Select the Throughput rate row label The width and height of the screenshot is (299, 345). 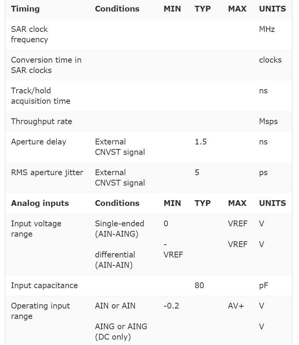(41, 121)
